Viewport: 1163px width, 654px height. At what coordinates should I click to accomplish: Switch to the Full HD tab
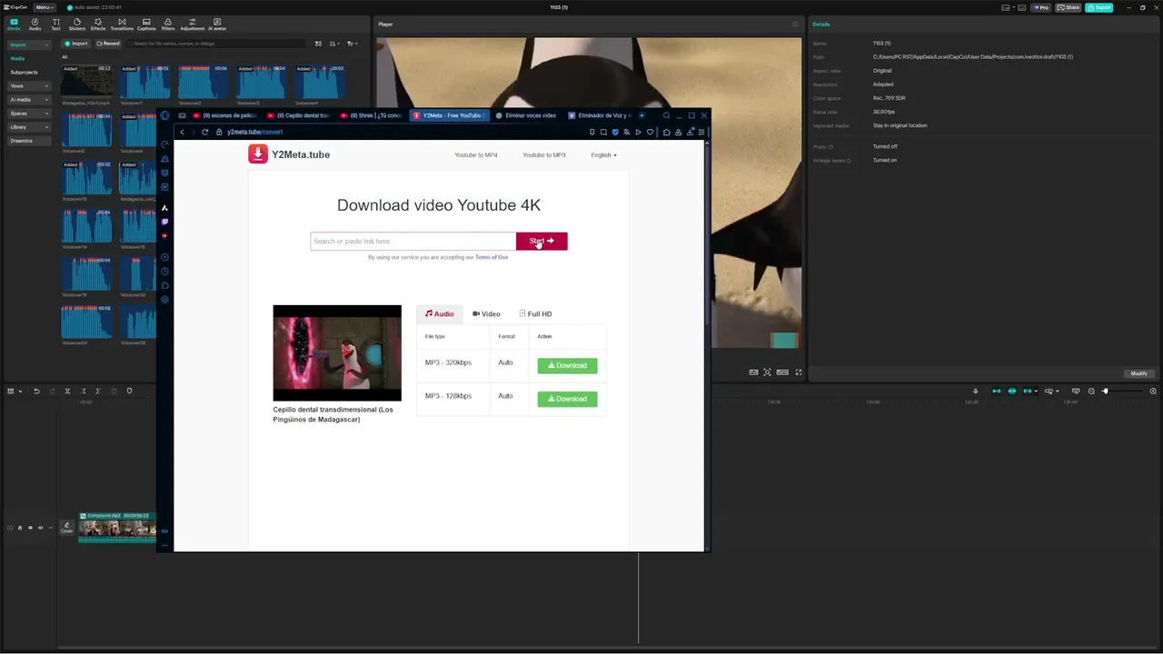[536, 314]
